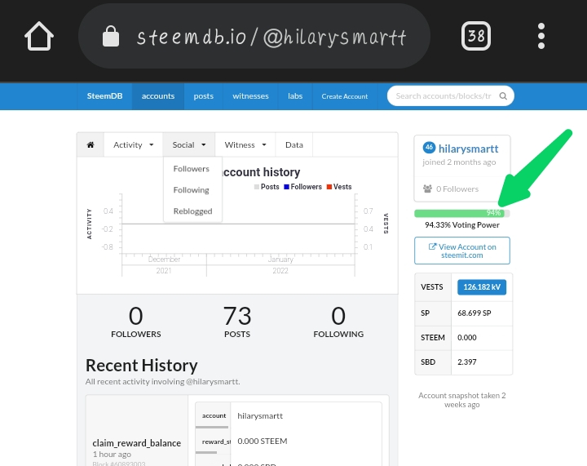
Task: Open labs in the navbar
Action: click(295, 96)
